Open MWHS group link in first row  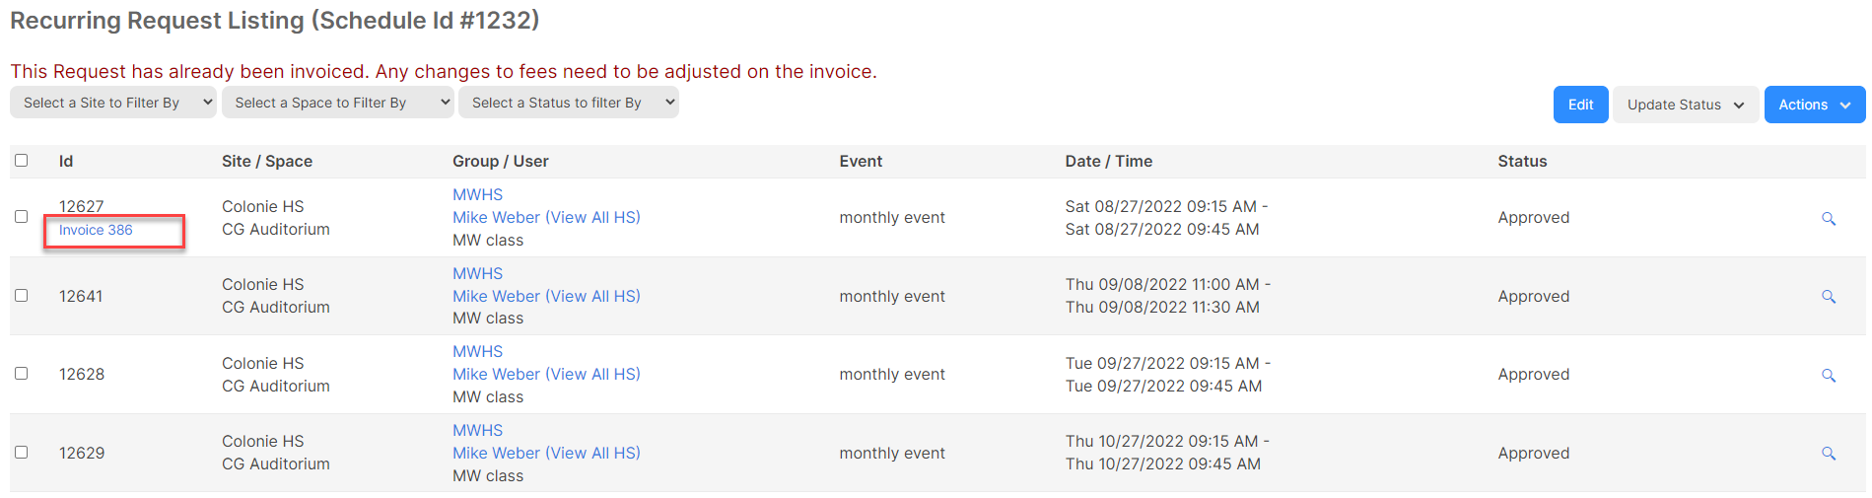pos(477,195)
